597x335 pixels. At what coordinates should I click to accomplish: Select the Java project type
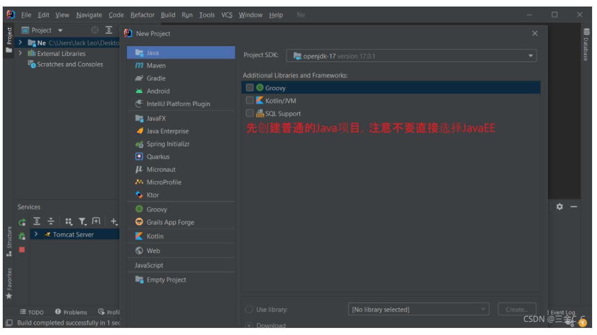coord(181,52)
